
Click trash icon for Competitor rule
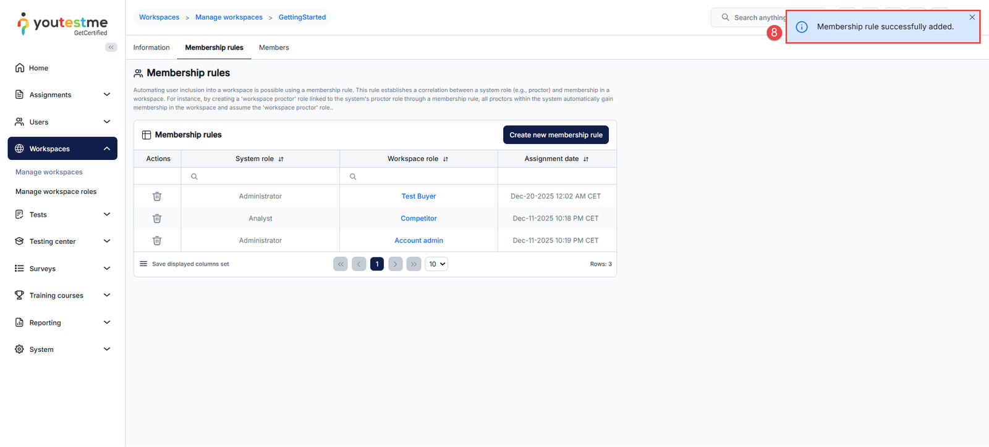coord(157,219)
